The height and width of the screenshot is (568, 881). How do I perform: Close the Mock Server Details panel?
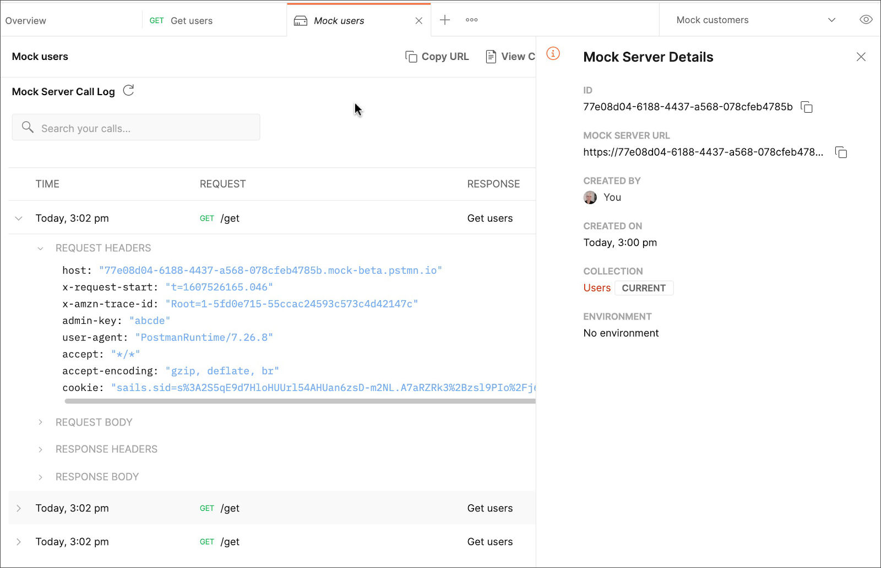coord(861,57)
